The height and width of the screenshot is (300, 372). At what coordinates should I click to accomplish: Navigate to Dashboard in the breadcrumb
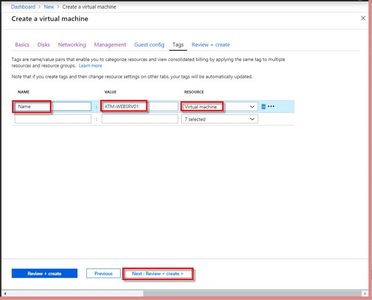pos(23,7)
